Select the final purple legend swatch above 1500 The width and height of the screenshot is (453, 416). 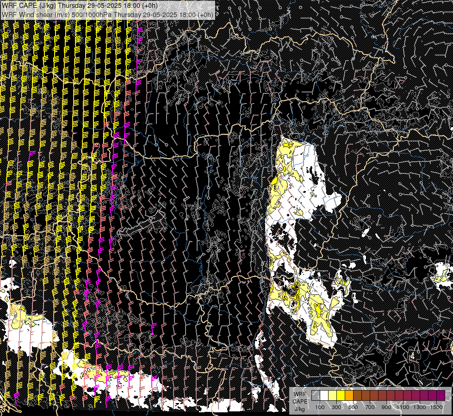pos(441,395)
